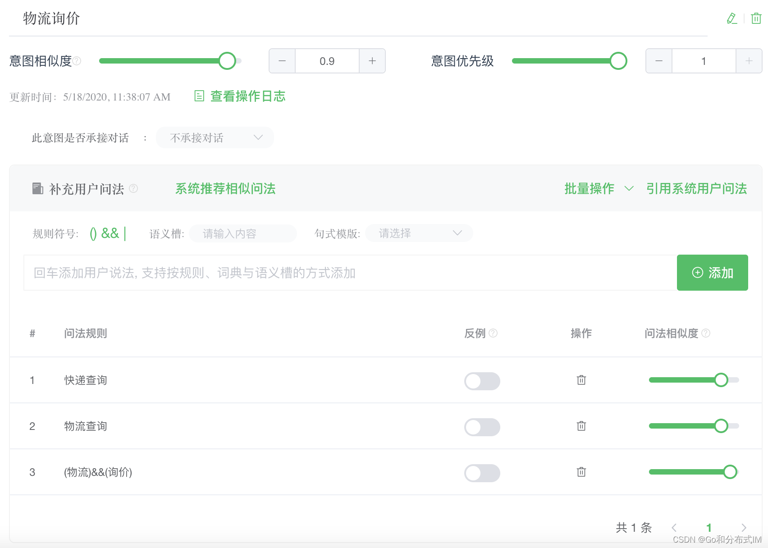The image size is (768, 548).
Task: Click the 0.9 similarity value field
Action: click(x=327, y=61)
